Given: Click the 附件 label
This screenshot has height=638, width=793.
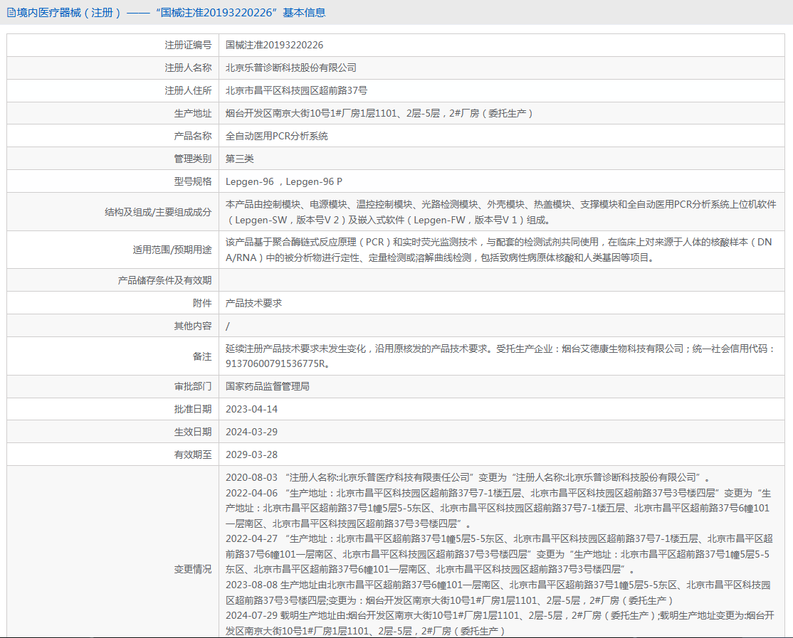Looking at the screenshot, I should pos(202,302).
